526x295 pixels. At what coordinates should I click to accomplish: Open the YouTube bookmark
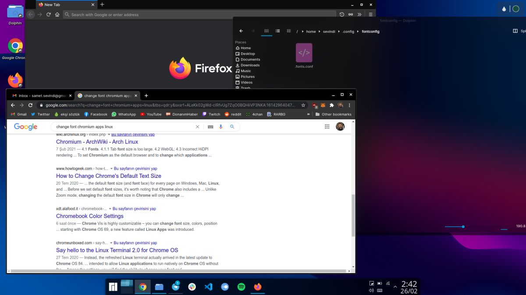(x=151, y=114)
